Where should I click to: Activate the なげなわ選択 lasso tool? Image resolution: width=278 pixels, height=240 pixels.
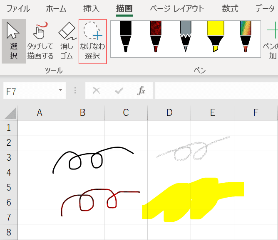92,42
